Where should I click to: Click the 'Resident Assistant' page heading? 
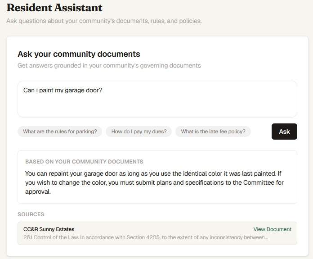(x=54, y=8)
